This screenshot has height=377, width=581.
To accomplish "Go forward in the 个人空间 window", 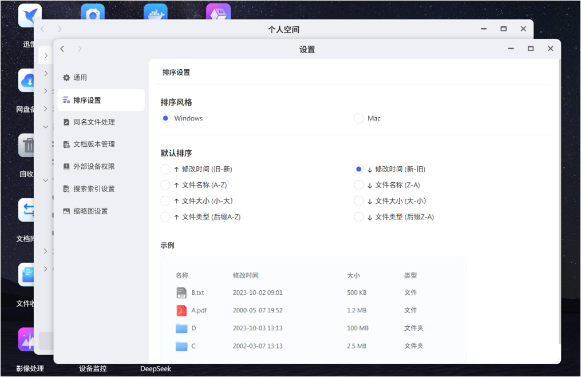I will [x=60, y=29].
